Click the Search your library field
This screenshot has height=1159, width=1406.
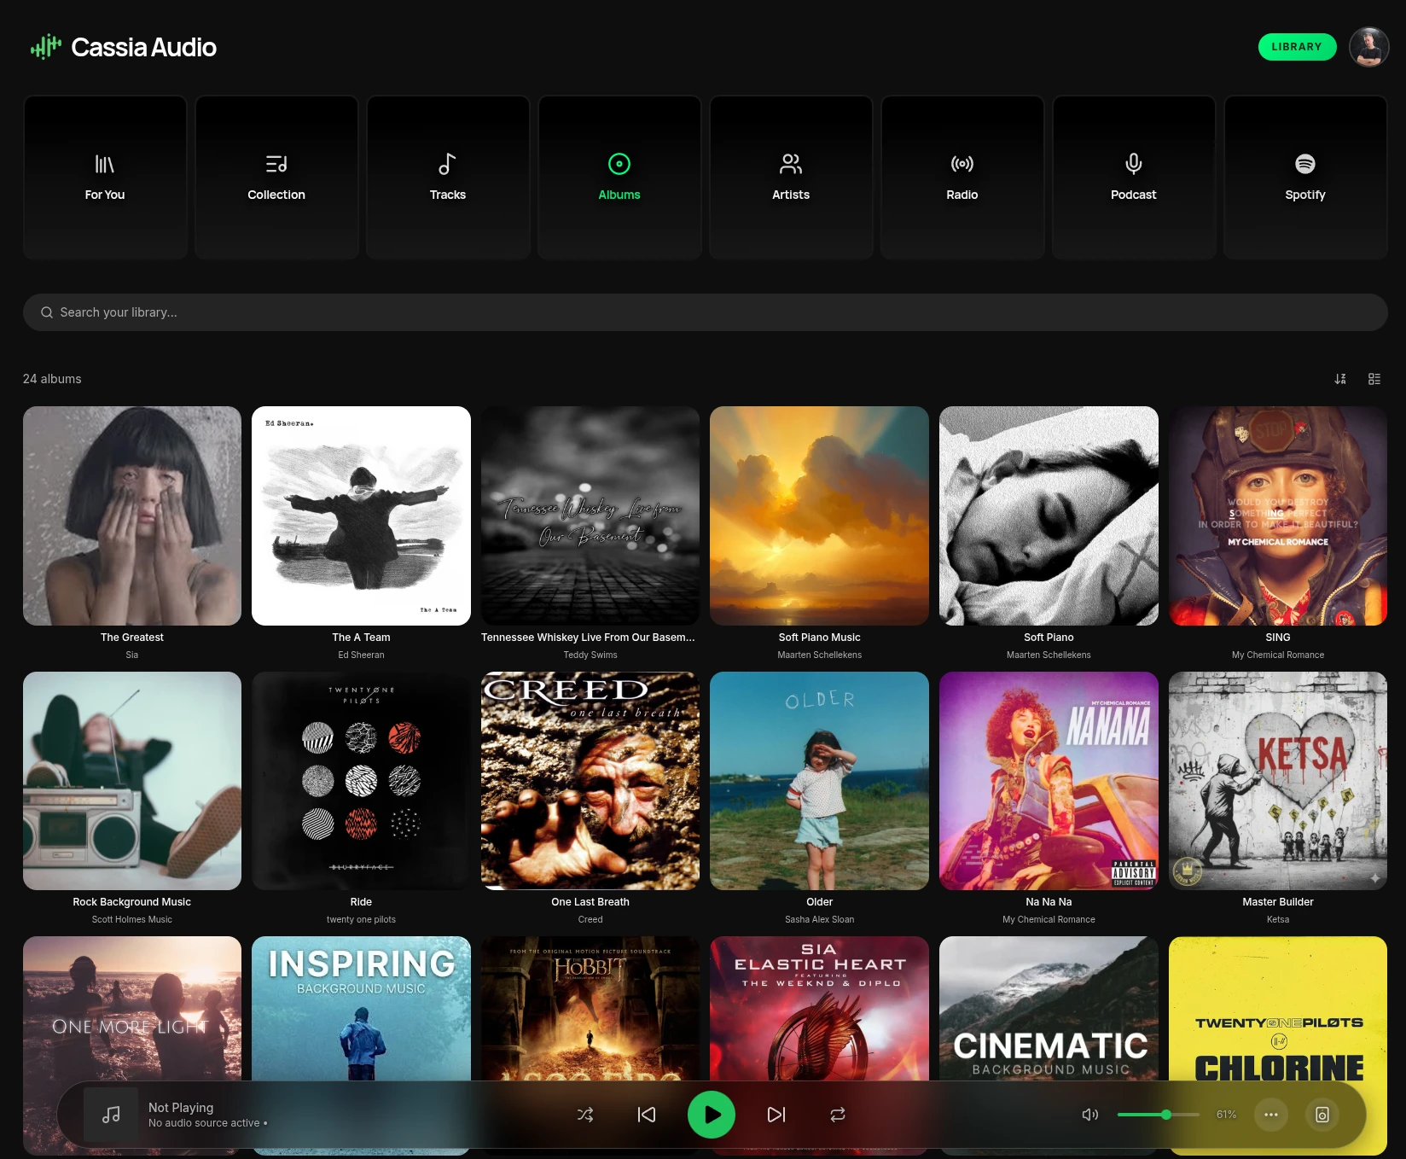705,312
